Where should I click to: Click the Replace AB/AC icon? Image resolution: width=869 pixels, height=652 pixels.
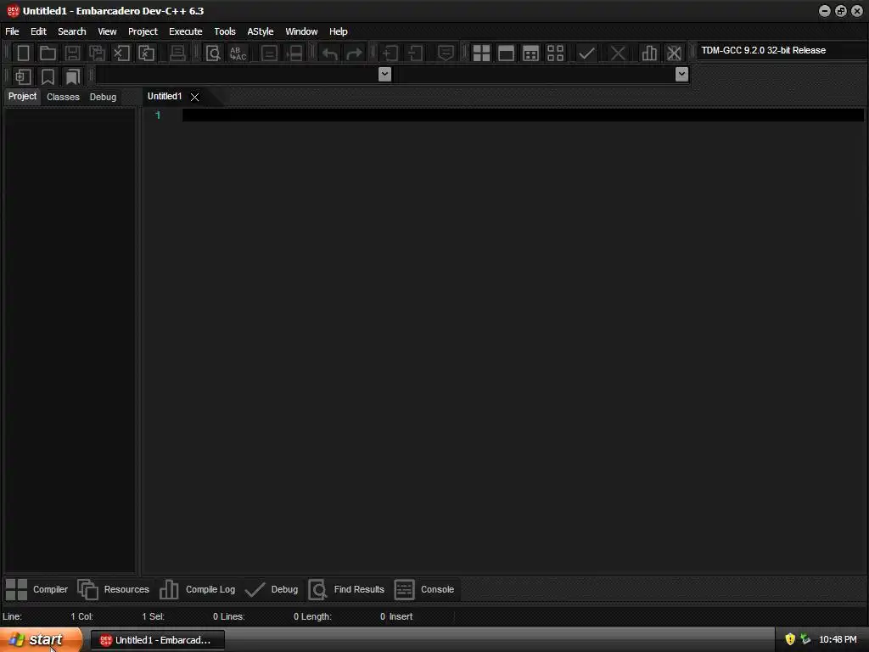point(238,53)
